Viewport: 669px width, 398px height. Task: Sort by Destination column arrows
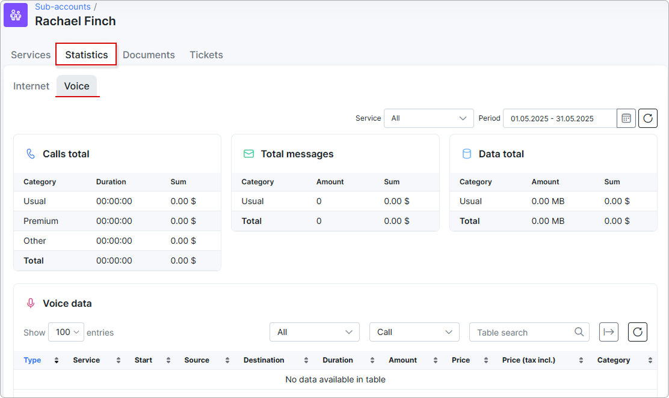306,360
